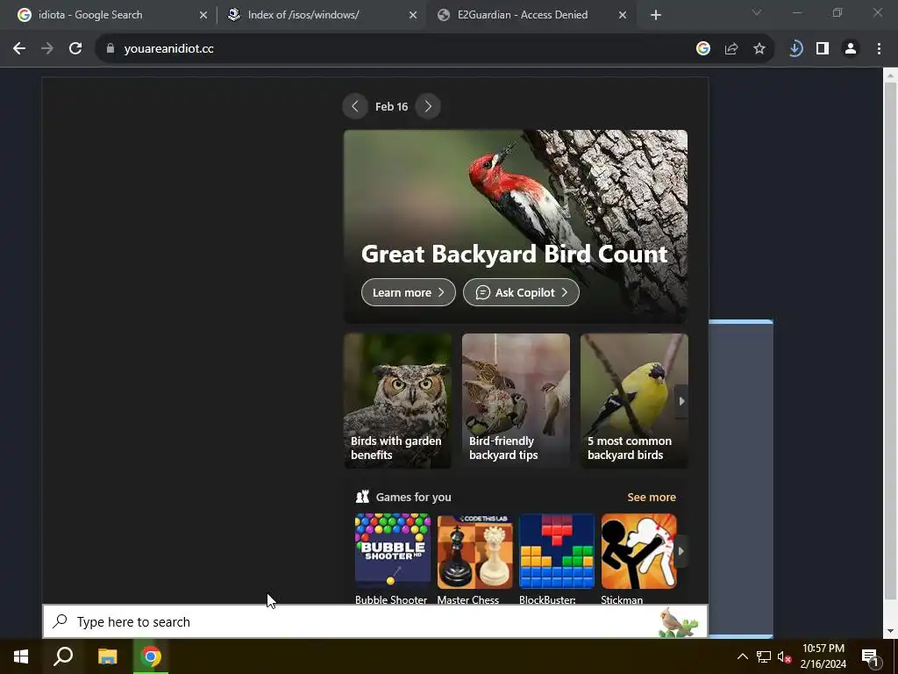The height and width of the screenshot is (674, 898).
Task: Open the Google icon in address bar
Action: click(x=703, y=49)
